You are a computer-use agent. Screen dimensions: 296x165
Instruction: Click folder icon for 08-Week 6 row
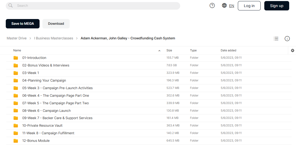(x=16, y=111)
